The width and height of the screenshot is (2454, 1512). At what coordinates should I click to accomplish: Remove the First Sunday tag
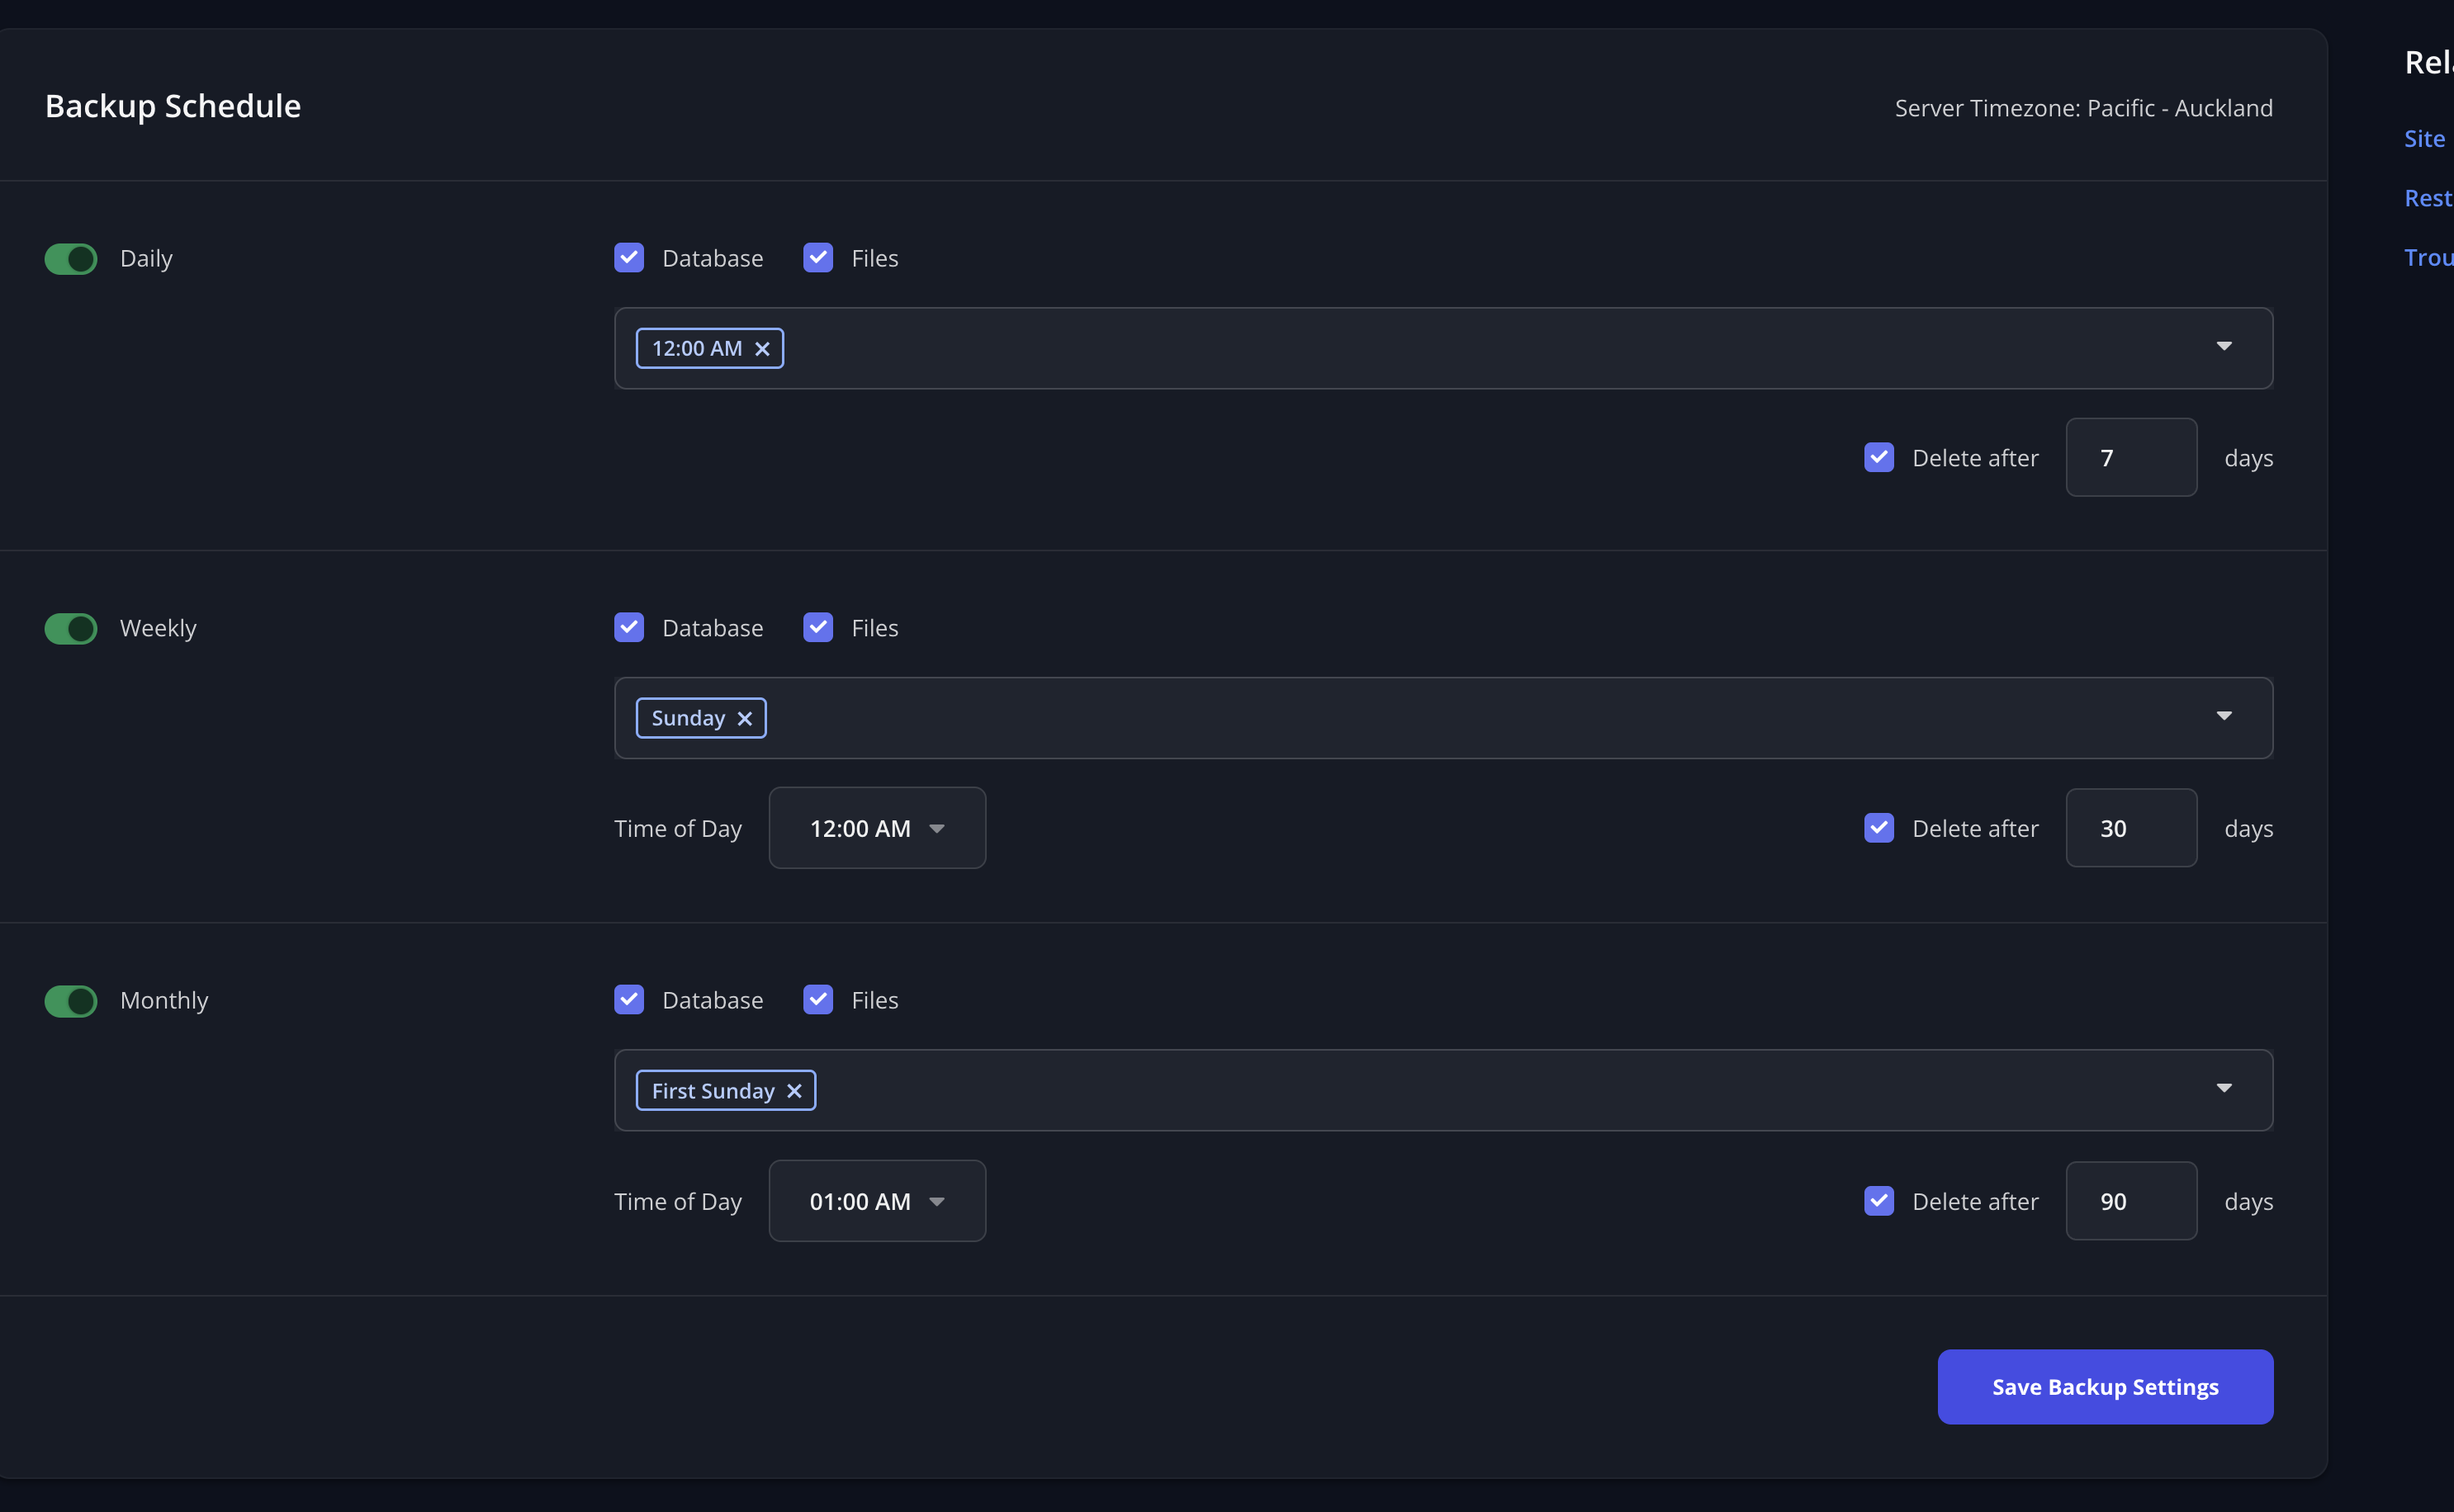[x=794, y=1091]
